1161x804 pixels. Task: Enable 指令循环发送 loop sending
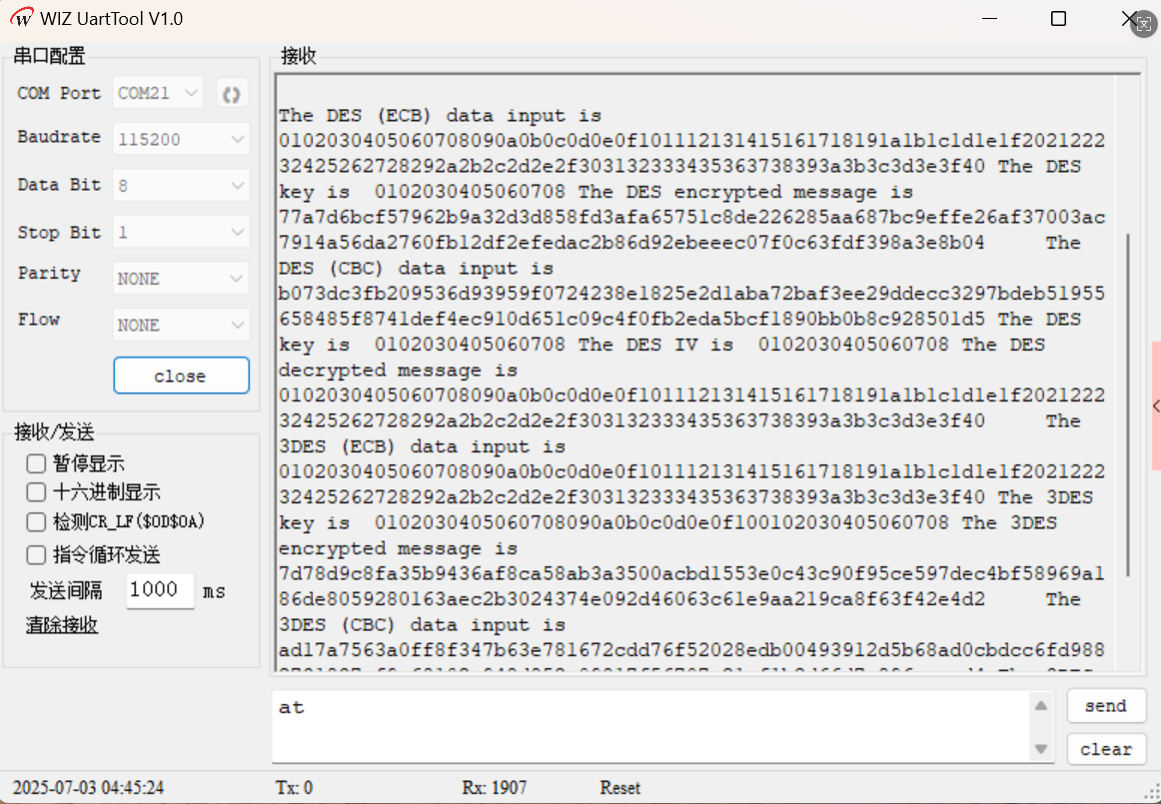37,555
